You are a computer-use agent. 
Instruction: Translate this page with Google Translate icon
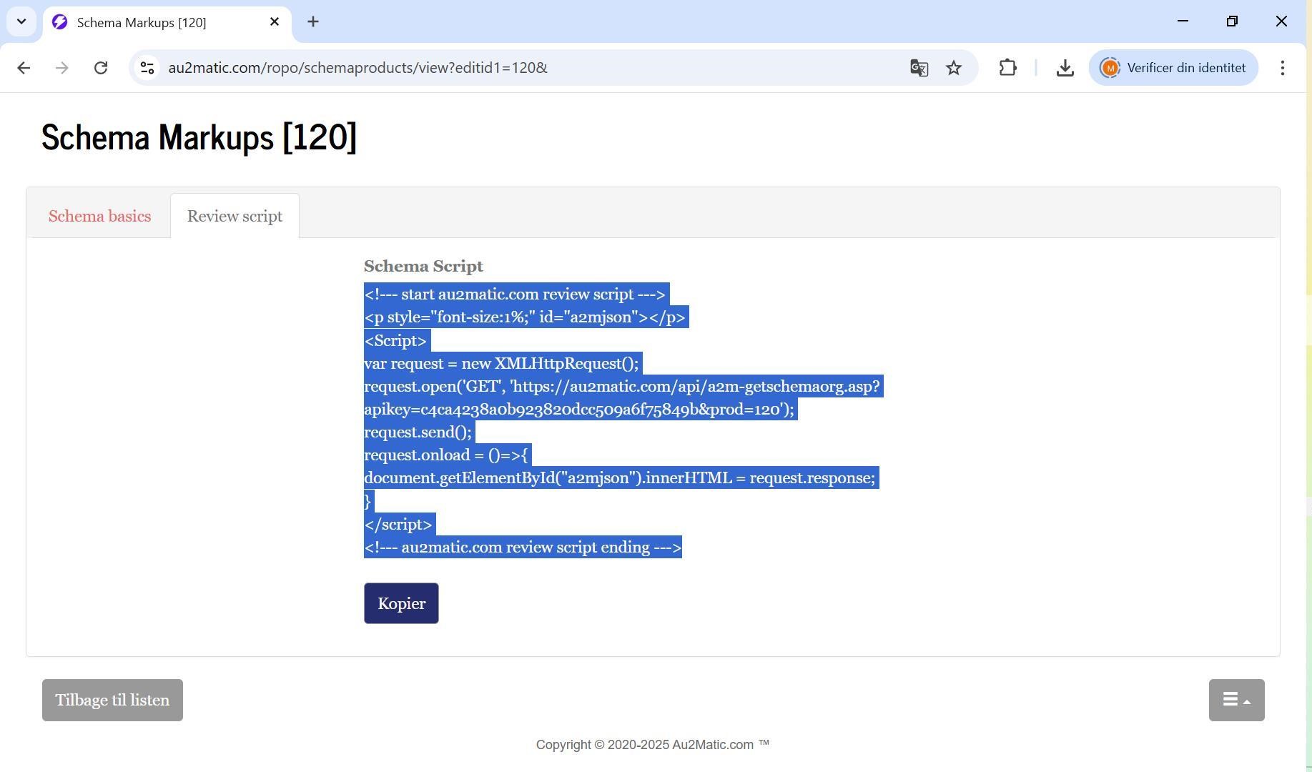[x=919, y=68]
